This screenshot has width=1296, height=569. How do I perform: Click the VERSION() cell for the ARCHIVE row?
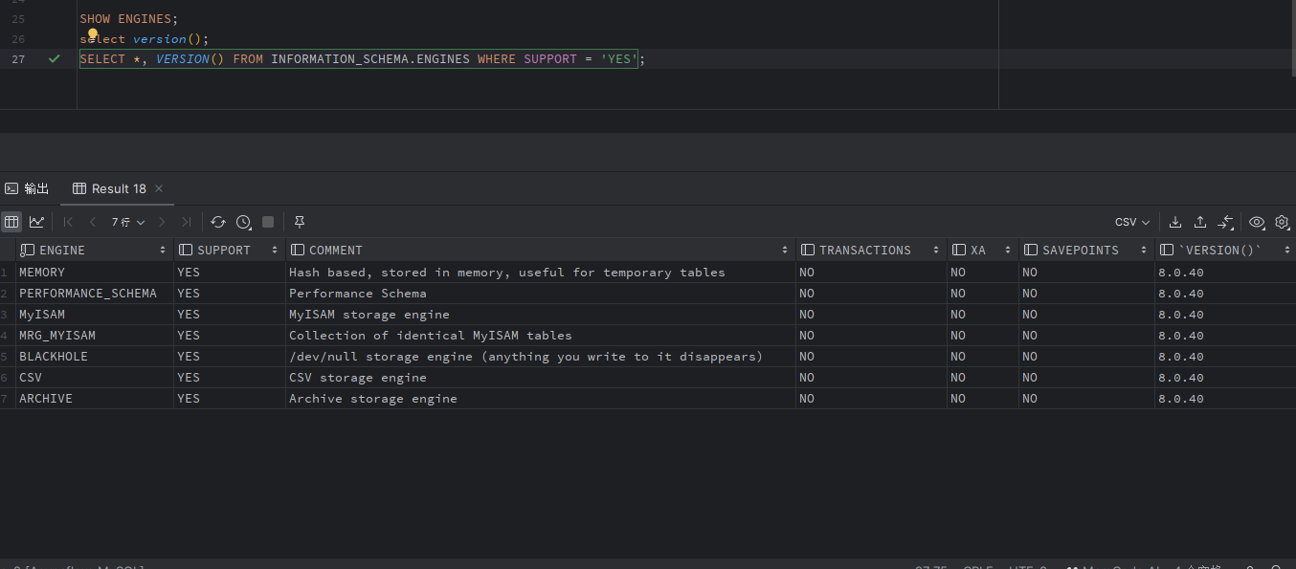1225,399
